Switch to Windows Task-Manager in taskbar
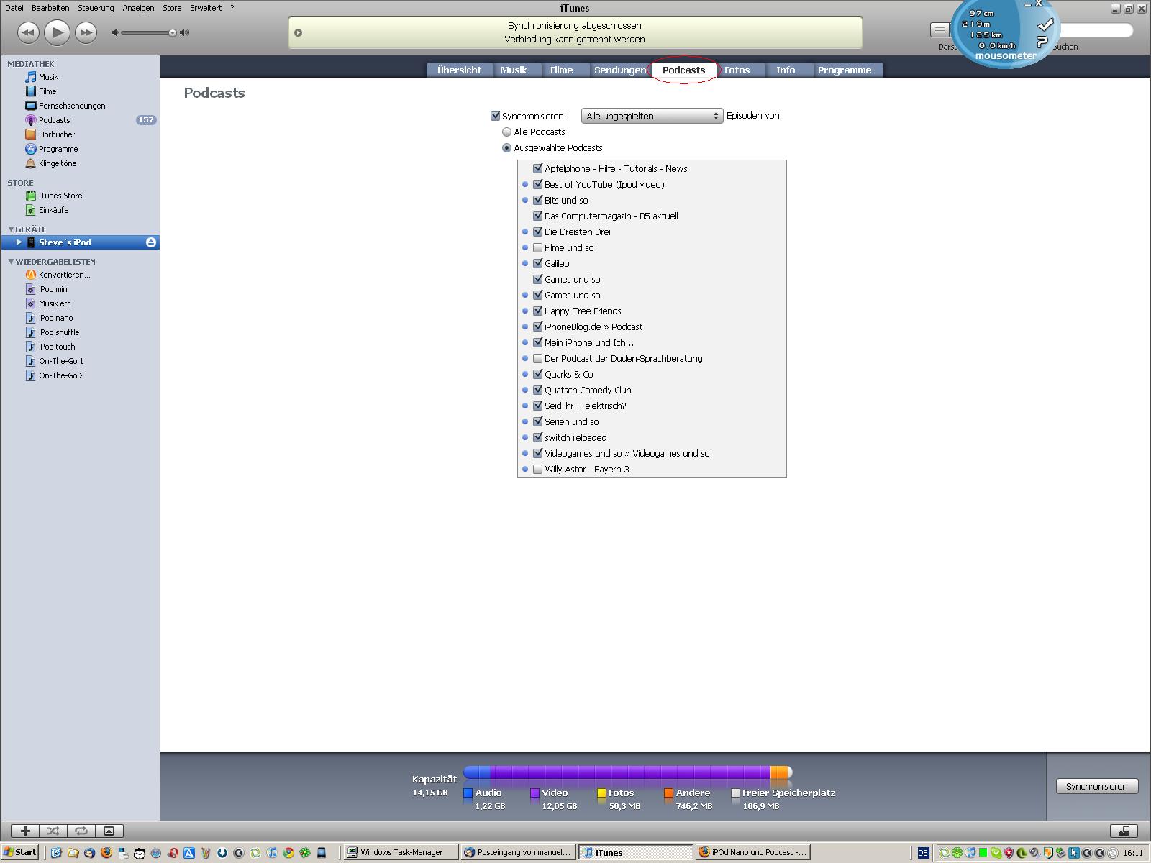 (x=401, y=852)
